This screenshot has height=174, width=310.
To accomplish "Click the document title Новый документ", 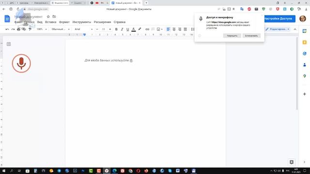I will click(x=29, y=17).
